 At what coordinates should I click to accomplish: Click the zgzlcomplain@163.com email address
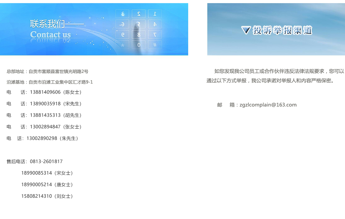click(268, 105)
